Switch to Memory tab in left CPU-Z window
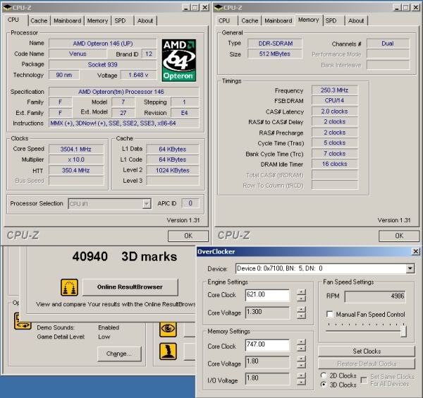423x398 pixels. click(98, 20)
